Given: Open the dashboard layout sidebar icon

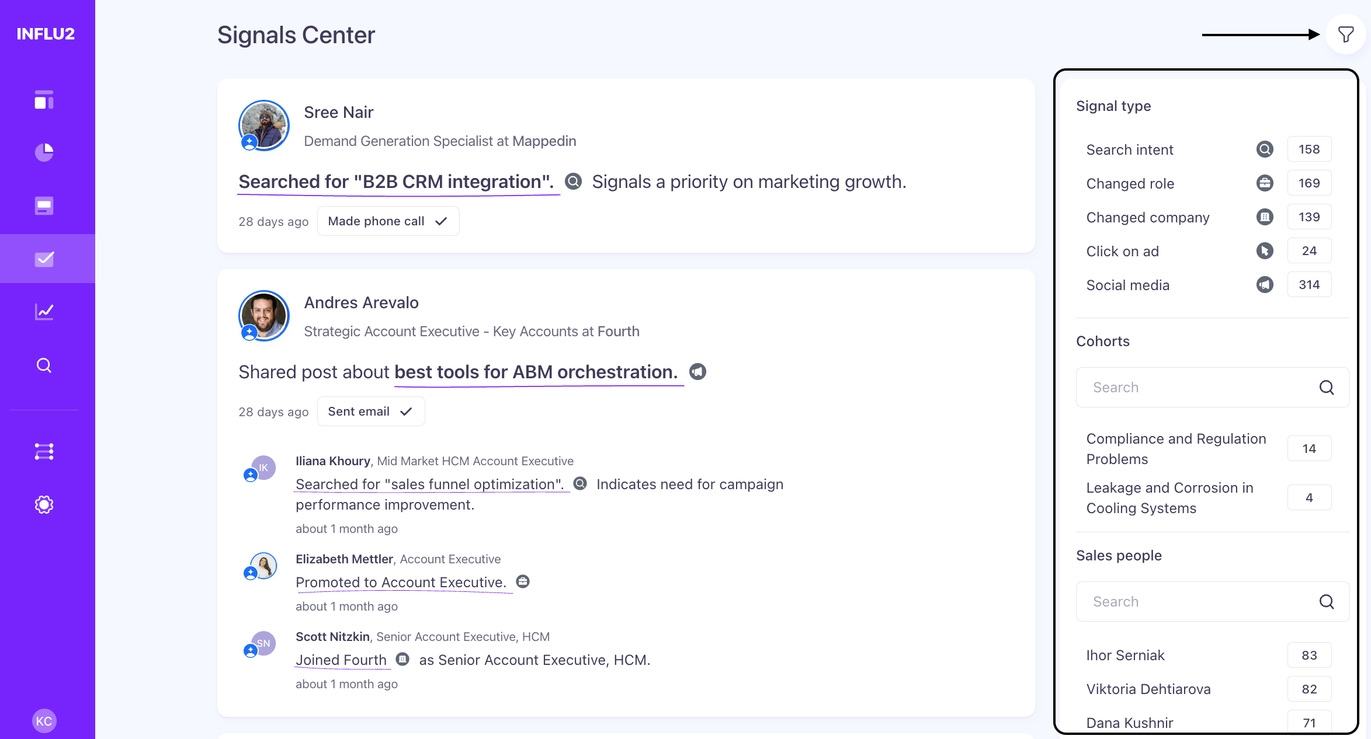Looking at the screenshot, I should click(44, 100).
